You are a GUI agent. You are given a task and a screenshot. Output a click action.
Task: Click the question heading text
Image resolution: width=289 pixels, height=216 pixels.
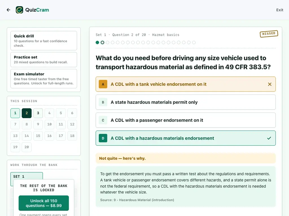click(183, 62)
